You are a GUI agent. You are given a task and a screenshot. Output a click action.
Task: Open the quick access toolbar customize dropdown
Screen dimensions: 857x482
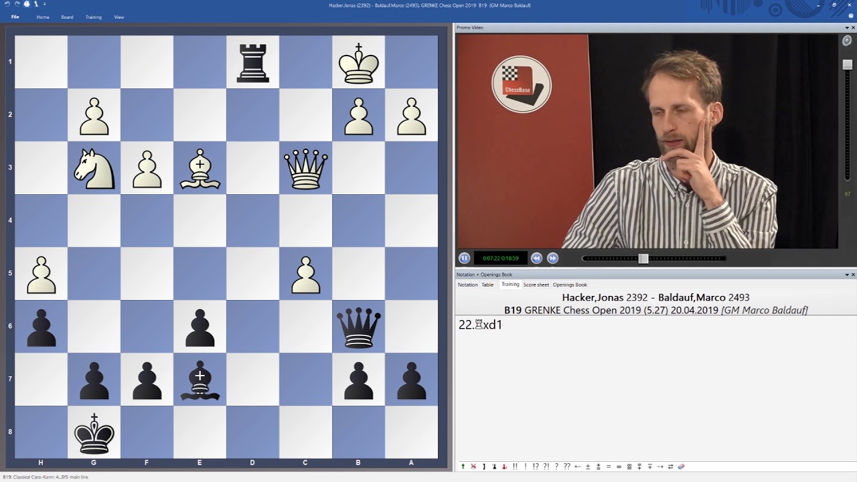pos(44,5)
